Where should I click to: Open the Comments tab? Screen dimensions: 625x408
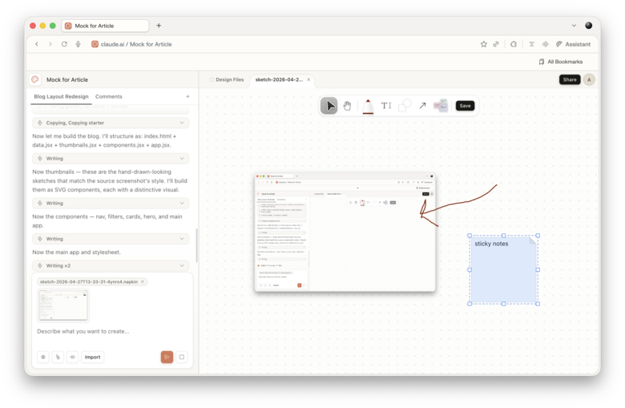pyautogui.click(x=108, y=96)
